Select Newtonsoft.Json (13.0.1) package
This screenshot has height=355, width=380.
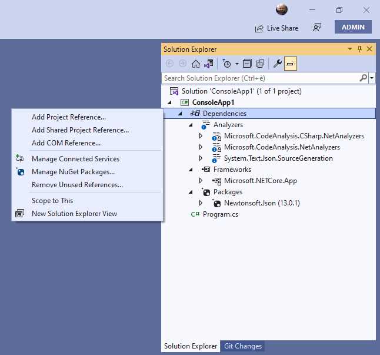(x=262, y=203)
